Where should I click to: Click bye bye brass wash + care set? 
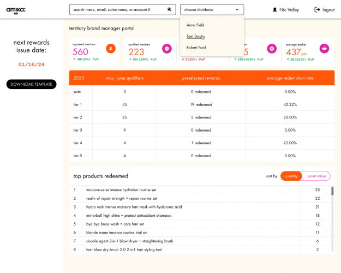pos(115,224)
